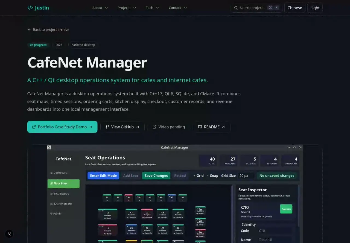Select table C1 on the floor plan
This screenshot has width=350, height=243.
[x=131, y=214]
